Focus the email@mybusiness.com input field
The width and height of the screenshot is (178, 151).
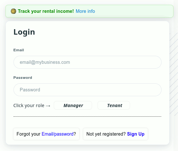click(88, 62)
